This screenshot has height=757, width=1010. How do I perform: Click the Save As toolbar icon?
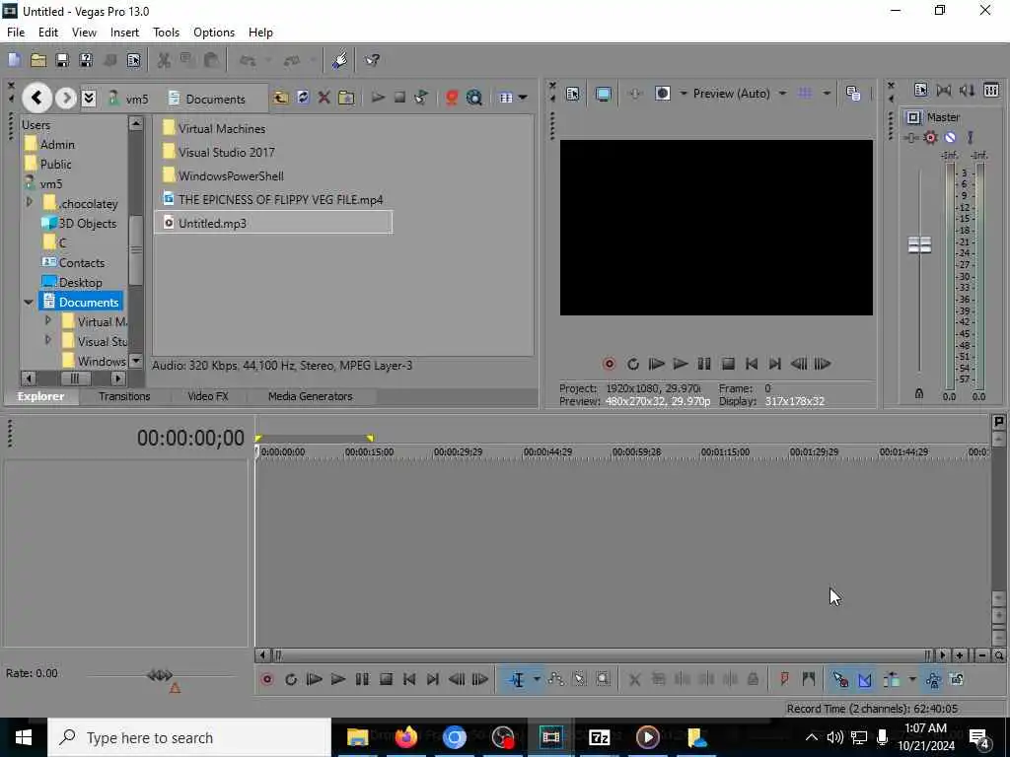click(86, 60)
